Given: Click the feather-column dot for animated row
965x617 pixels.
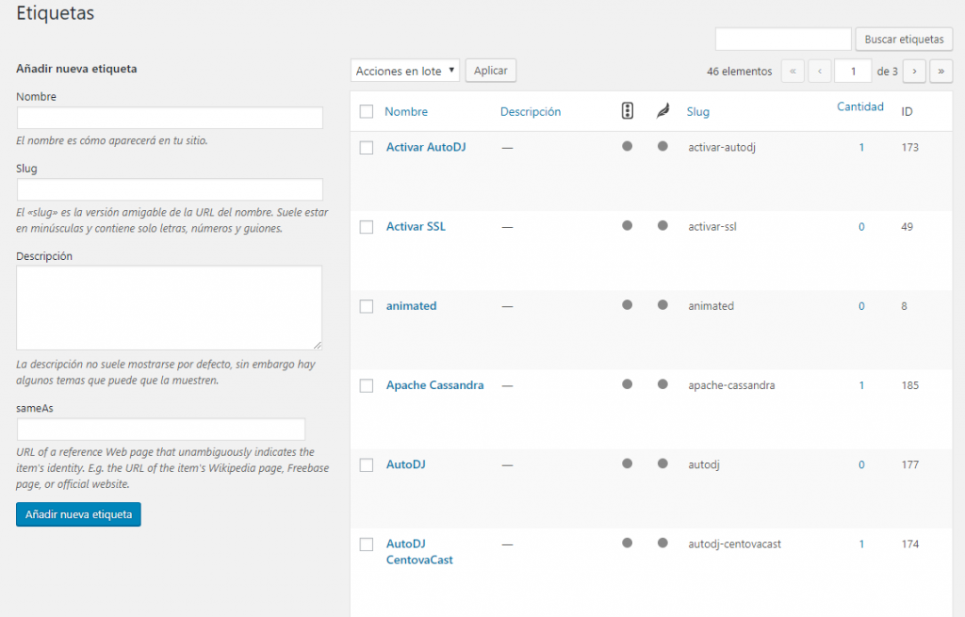Looking at the screenshot, I should [x=662, y=305].
